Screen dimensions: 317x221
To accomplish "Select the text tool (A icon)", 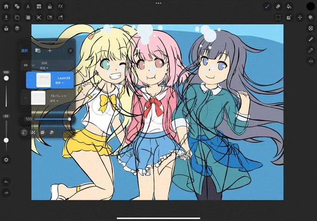I will click(28, 7).
